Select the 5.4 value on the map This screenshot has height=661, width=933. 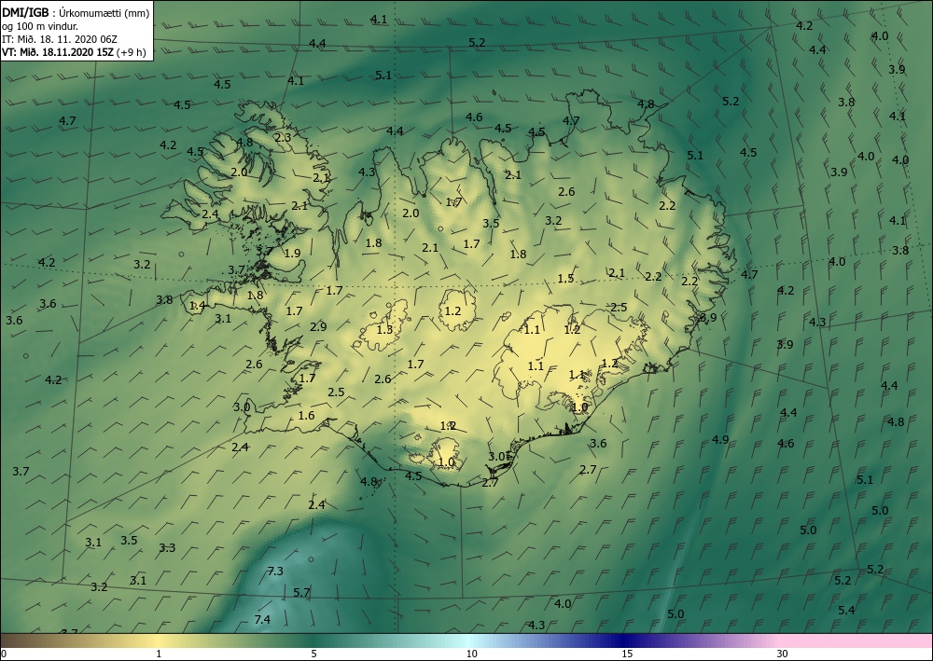[847, 610]
